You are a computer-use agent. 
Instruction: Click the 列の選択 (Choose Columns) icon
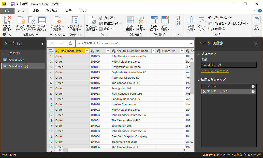[x=130, y=20]
